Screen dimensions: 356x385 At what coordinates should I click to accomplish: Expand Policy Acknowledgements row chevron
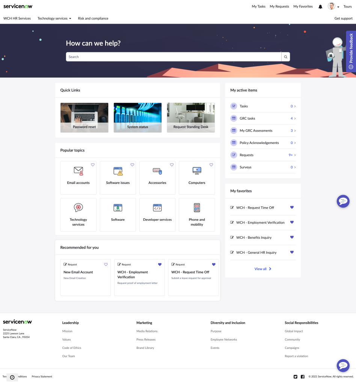tap(295, 143)
